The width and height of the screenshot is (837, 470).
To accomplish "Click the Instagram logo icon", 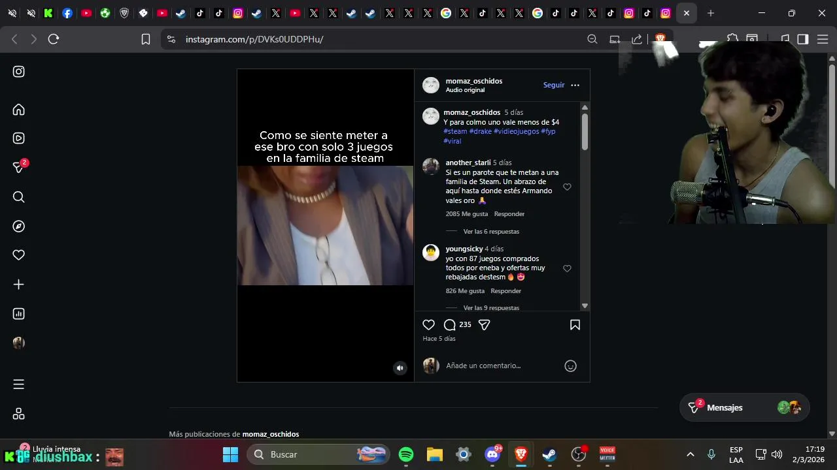I will (x=19, y=72).
